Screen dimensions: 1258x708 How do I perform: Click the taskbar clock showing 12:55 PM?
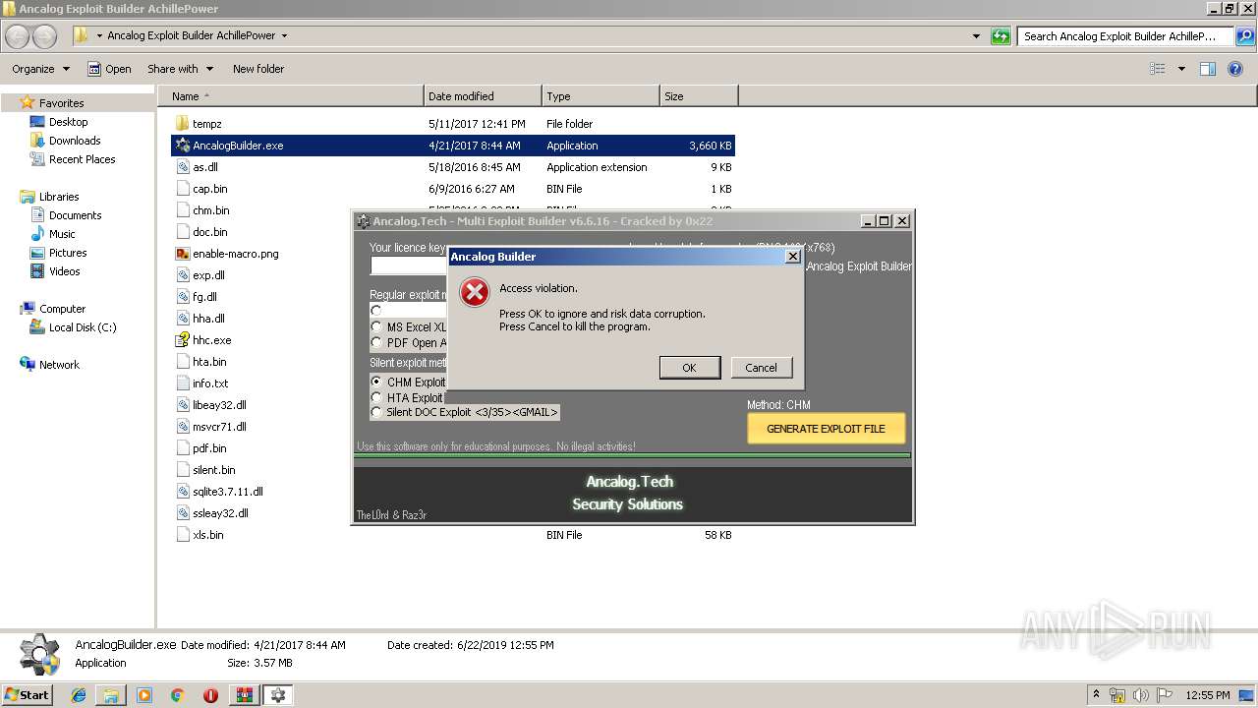(x=1208, y=695)
